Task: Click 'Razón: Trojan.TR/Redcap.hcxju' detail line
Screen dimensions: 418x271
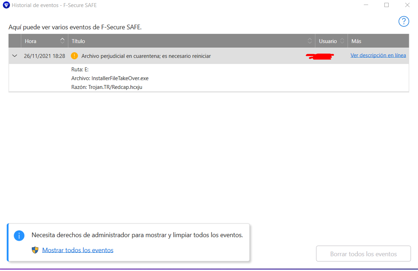Action: pos(107,87)
